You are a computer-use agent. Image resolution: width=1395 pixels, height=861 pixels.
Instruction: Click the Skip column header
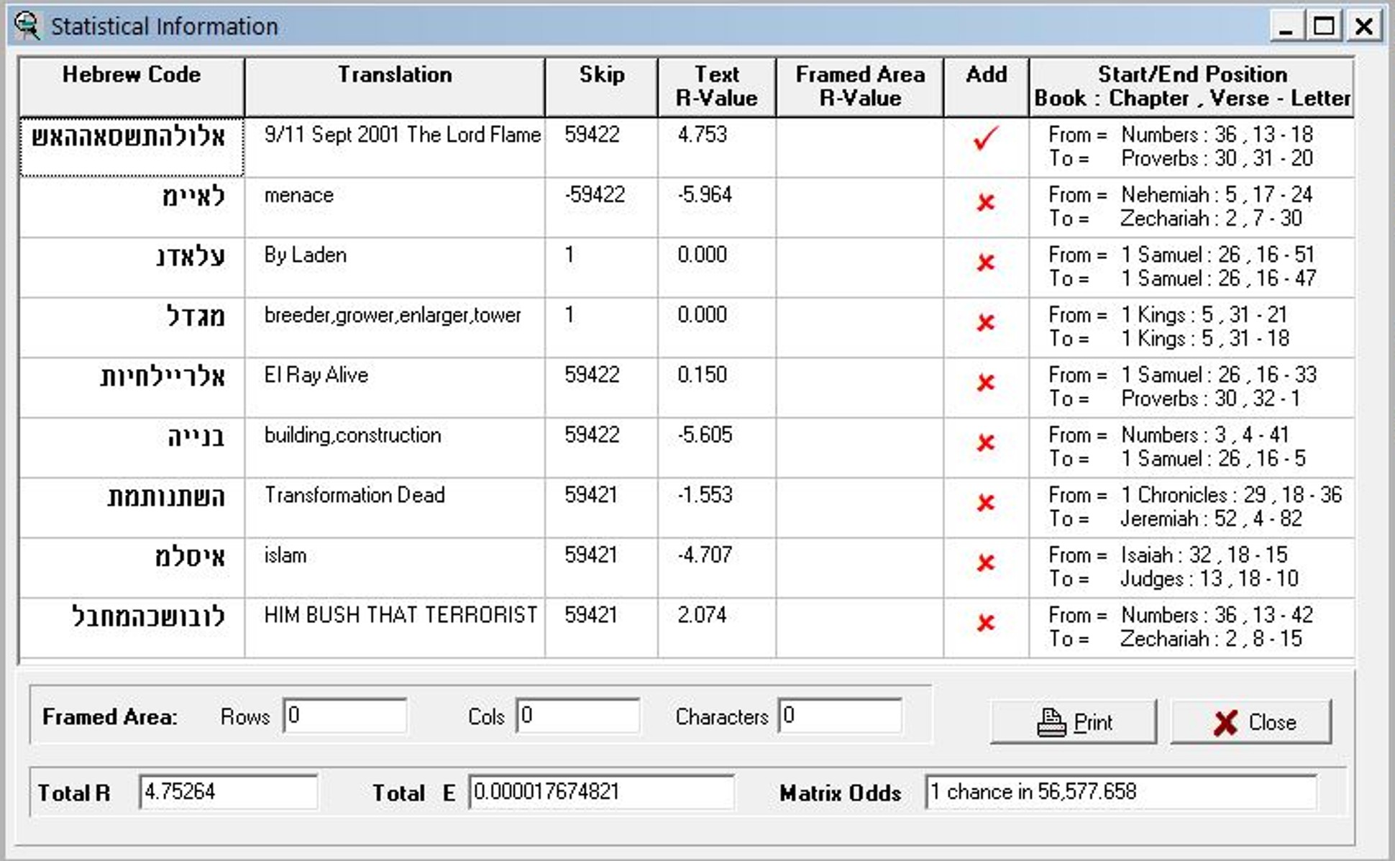pyautogui.click(x=601, y=86)
